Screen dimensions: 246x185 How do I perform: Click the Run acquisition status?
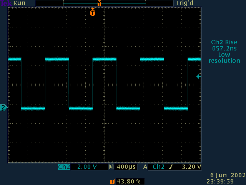pos(20,3)
